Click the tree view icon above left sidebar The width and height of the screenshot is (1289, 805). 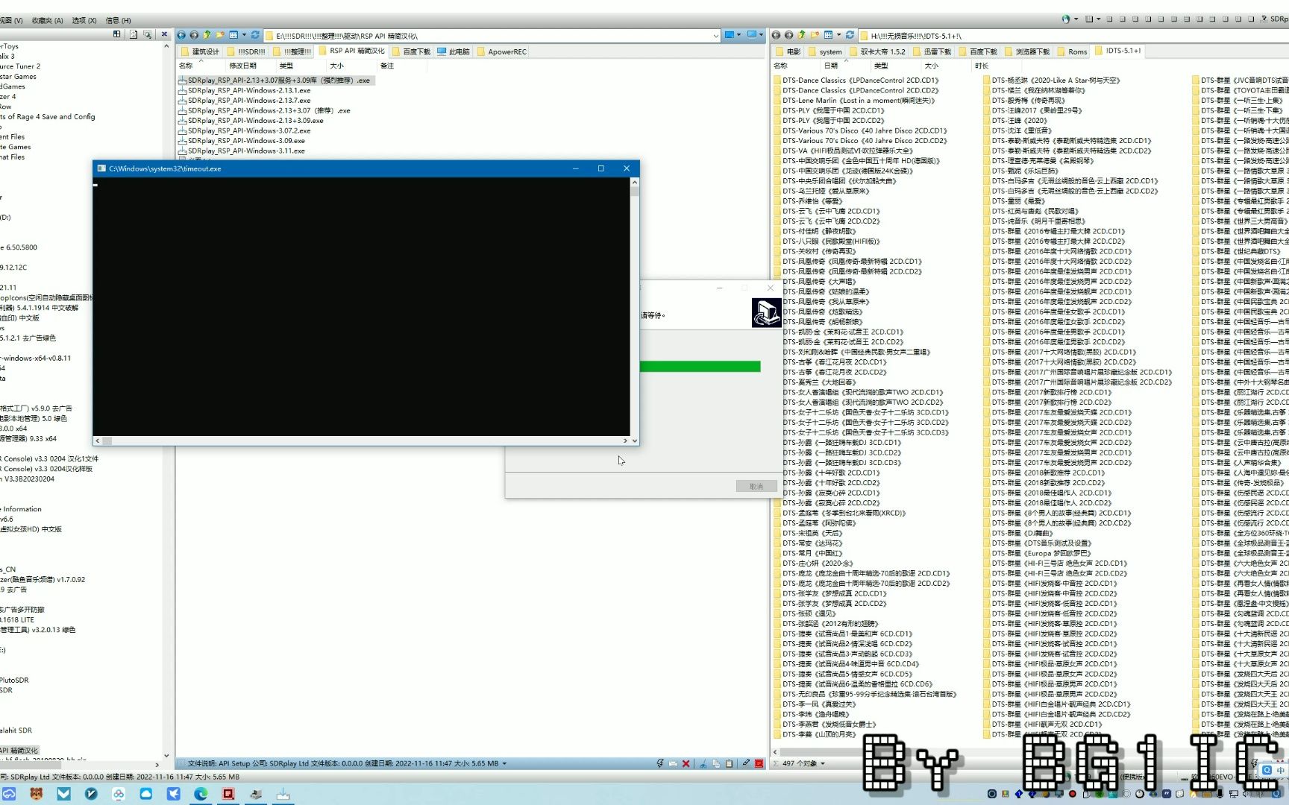pyautogui.click(x=117, y=34)
